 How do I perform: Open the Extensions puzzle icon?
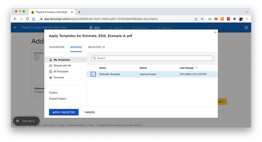tap(234, 19)
